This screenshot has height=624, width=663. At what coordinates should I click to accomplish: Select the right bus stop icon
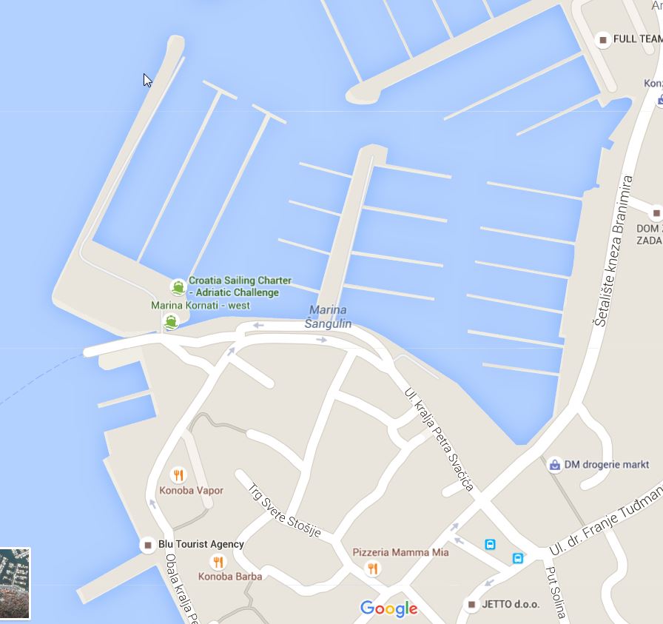coord(518,558)
